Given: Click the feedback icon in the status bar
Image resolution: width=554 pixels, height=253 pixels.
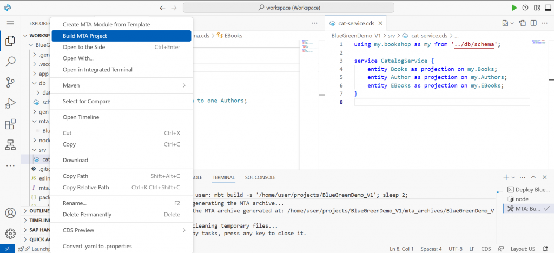Looking at the screenshot, I should (x=500, y=249).
